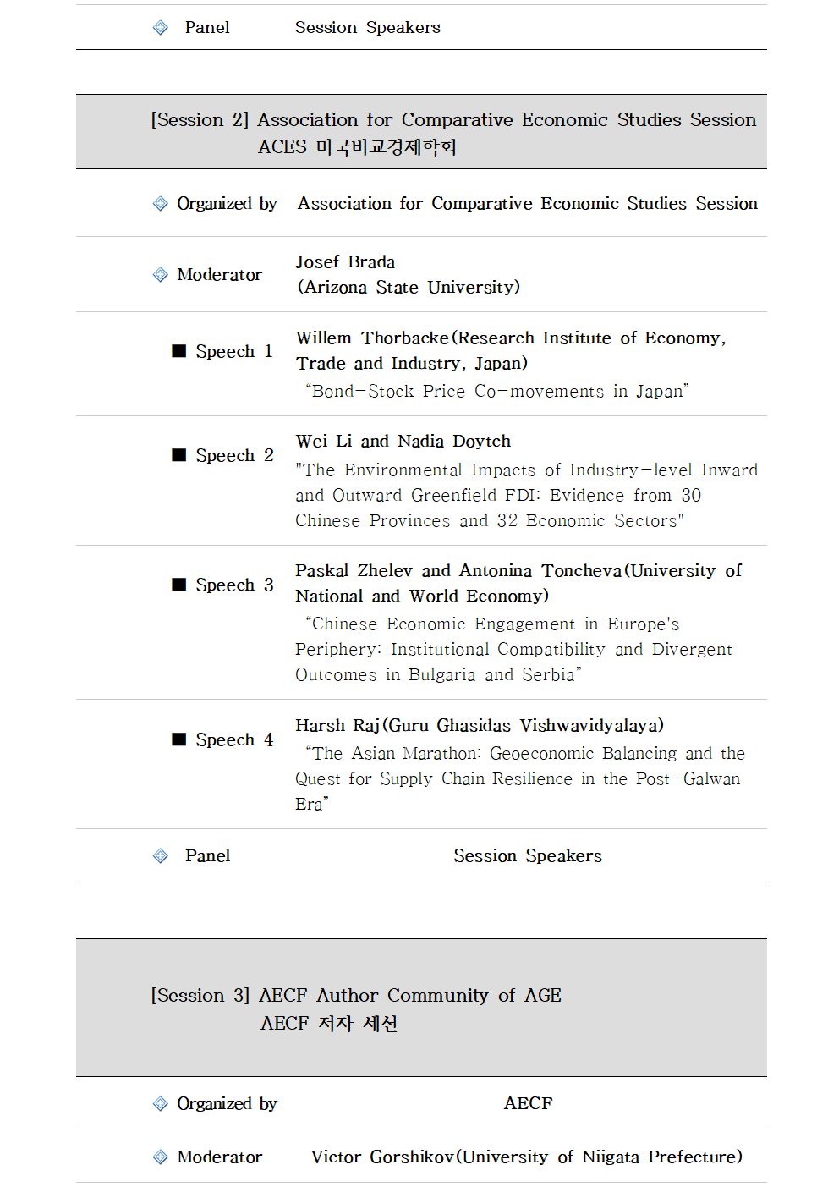Click the Korean text AECF 저자 세션
Viewport: 839px width, 1187px height.
(329, 1024)
